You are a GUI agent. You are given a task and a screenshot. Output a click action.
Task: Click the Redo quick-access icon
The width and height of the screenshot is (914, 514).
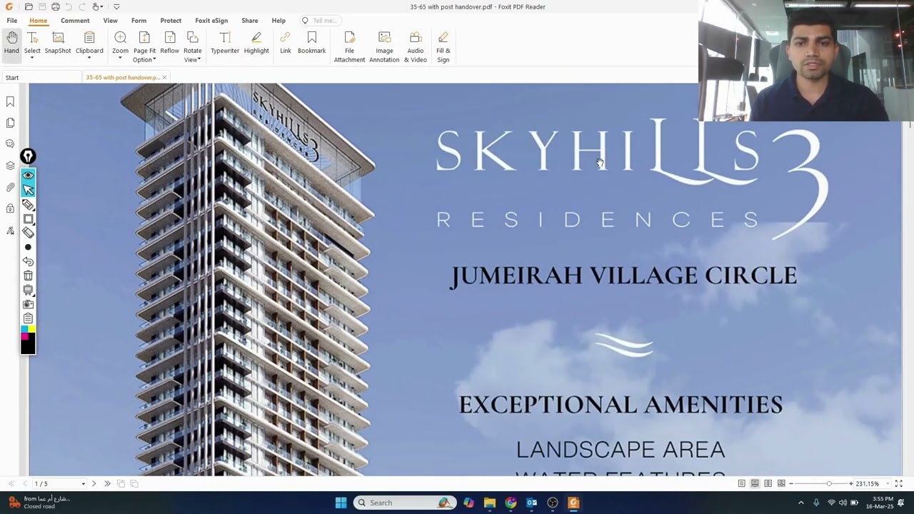pos(81,7)
